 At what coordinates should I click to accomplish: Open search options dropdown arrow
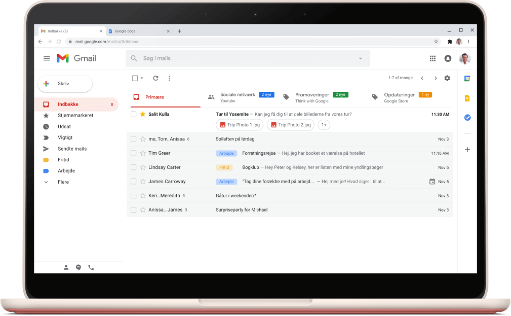point(361,58)
